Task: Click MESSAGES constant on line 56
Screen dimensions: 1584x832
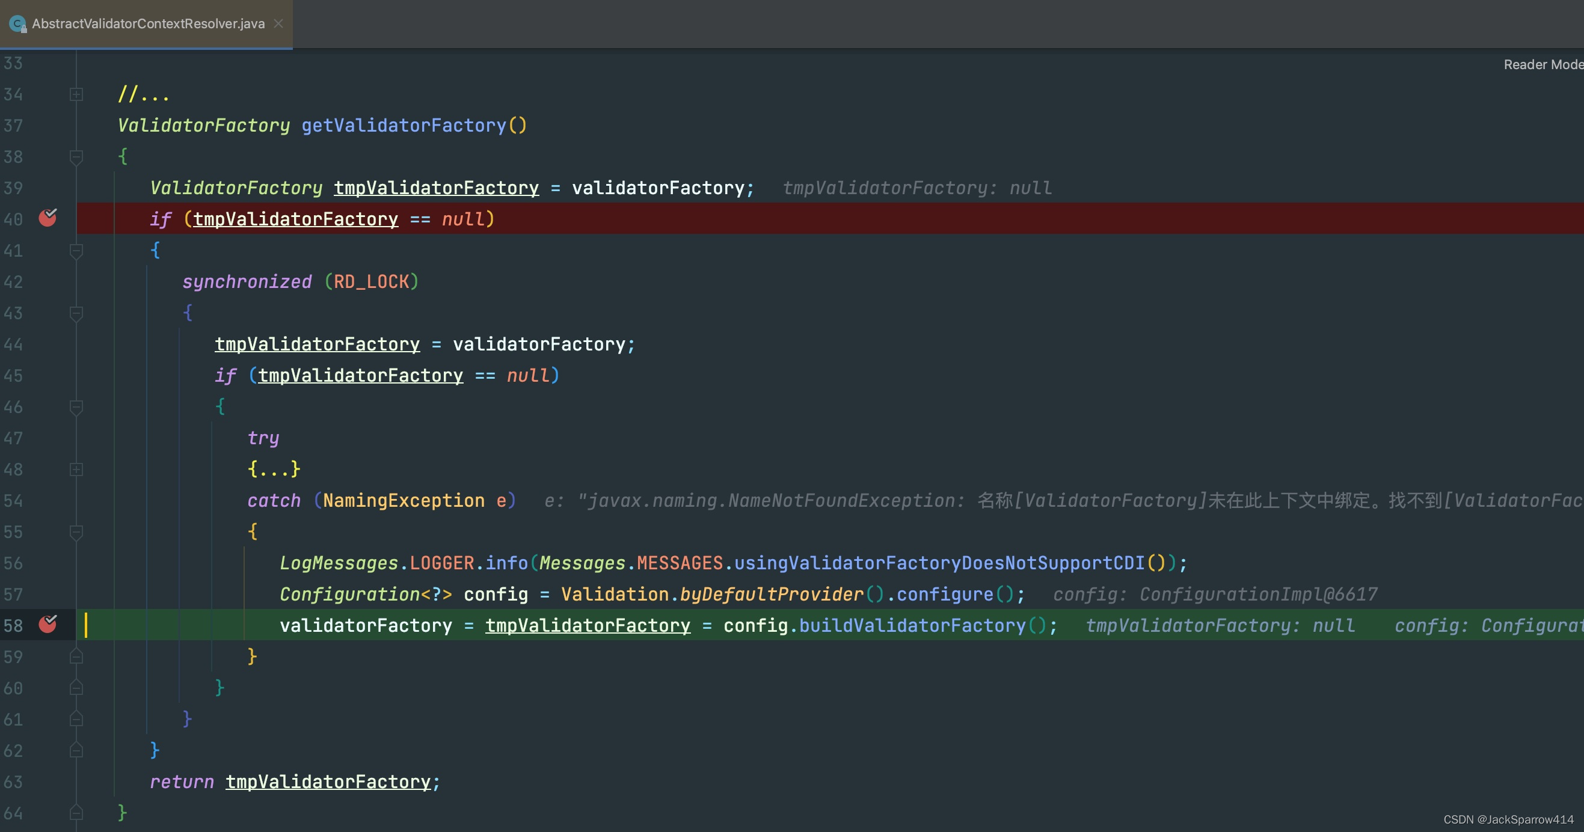Action: click(680, 563)
